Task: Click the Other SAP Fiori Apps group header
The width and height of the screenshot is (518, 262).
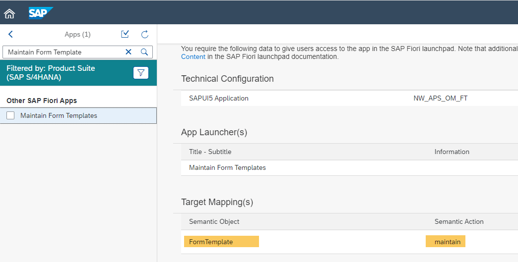Action: [42, 101]
